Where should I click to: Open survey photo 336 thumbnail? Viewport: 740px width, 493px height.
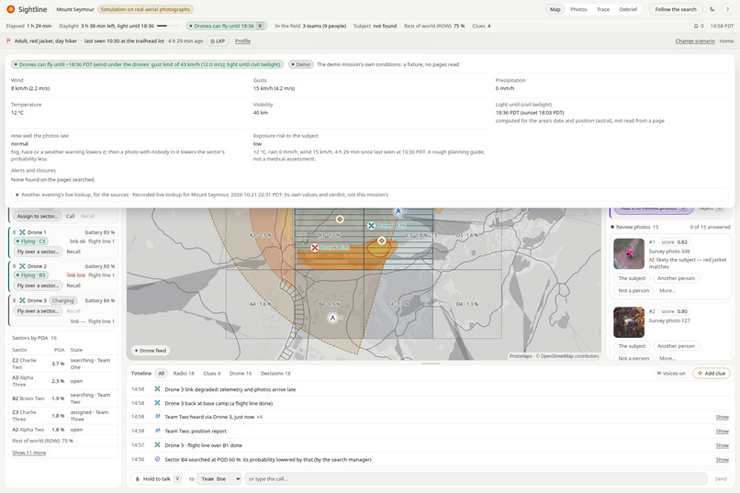tap(629, 253)
